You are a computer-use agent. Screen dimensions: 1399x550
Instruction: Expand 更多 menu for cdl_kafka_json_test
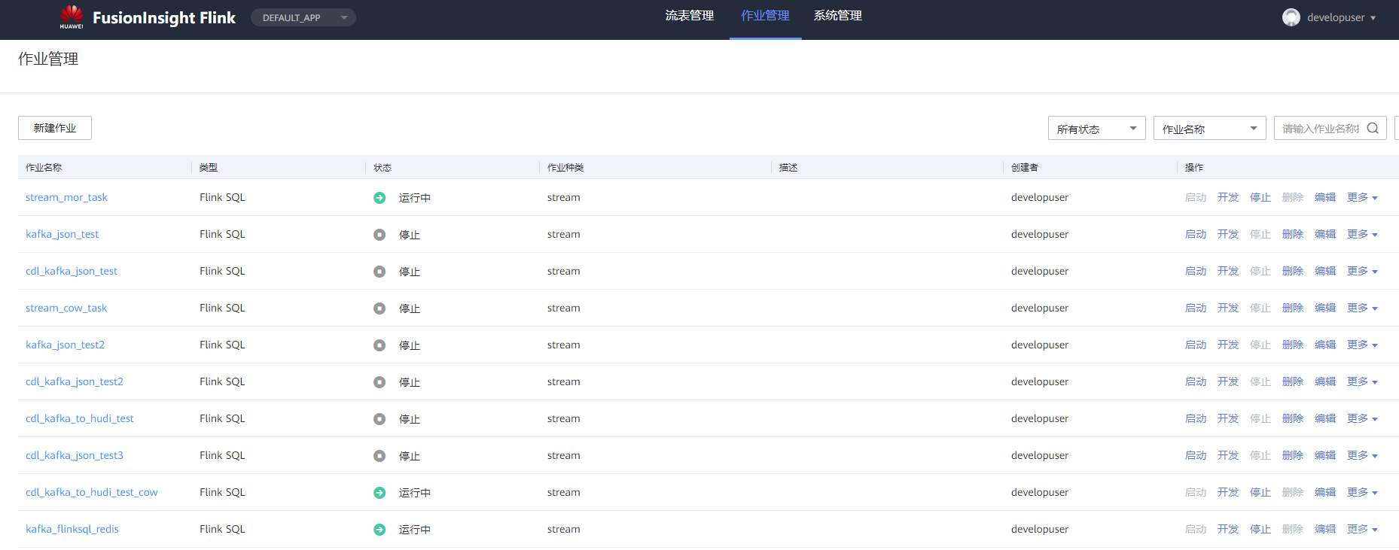[1362, 271]
